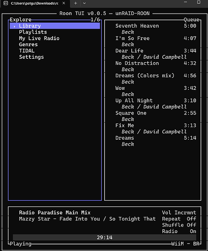The width and height of the screenshot is (208, 251).
Task: Click the 29:14 playback progress bar
Action: click(105, 237)
